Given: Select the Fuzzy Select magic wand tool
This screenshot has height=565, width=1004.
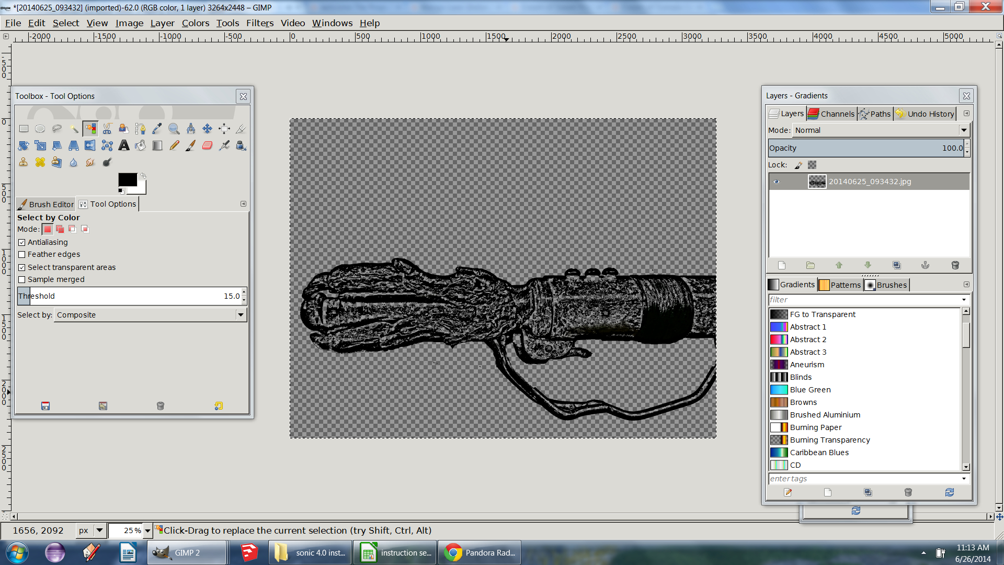Looking at the screenshot, I should tap(74, 129).
